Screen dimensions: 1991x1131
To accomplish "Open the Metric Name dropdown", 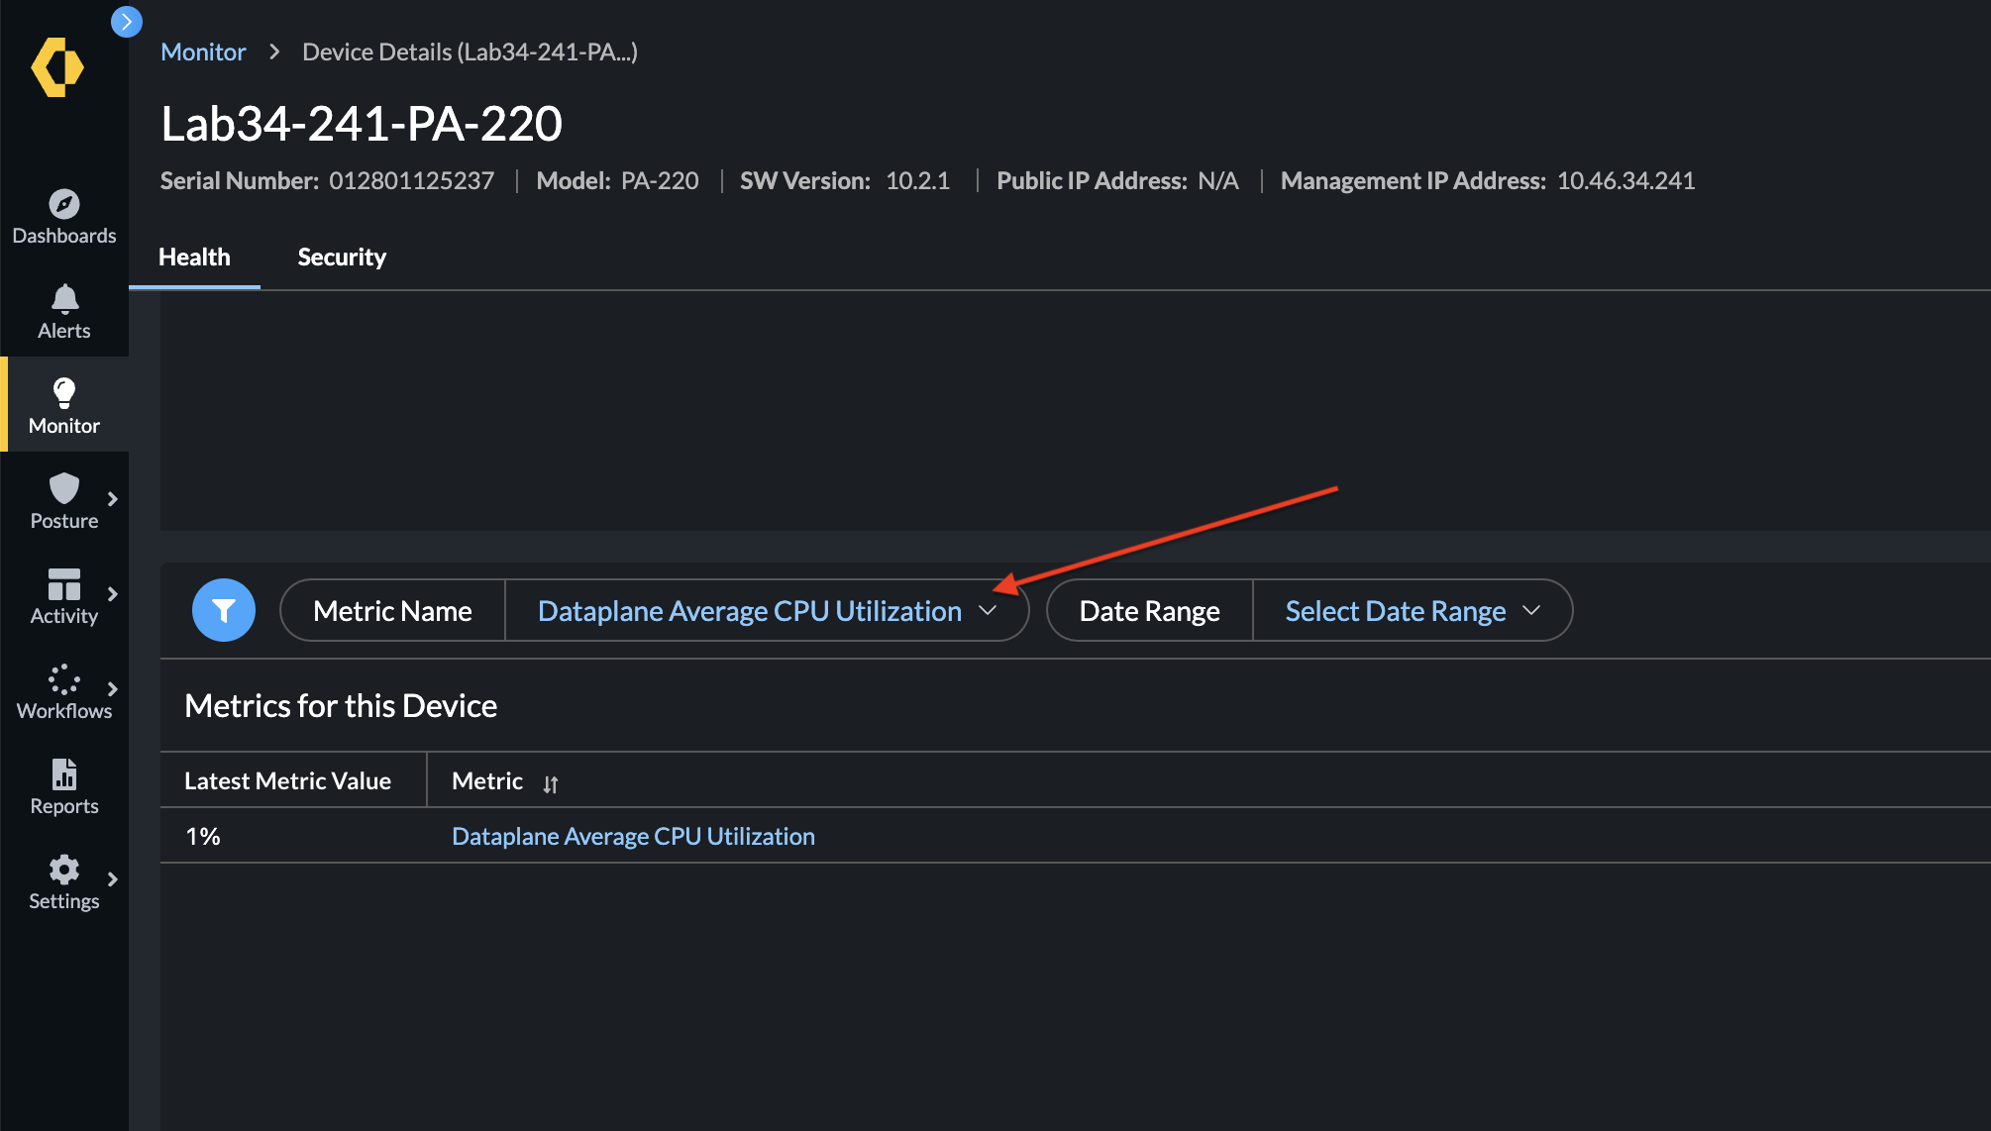I will coord(767,611).
